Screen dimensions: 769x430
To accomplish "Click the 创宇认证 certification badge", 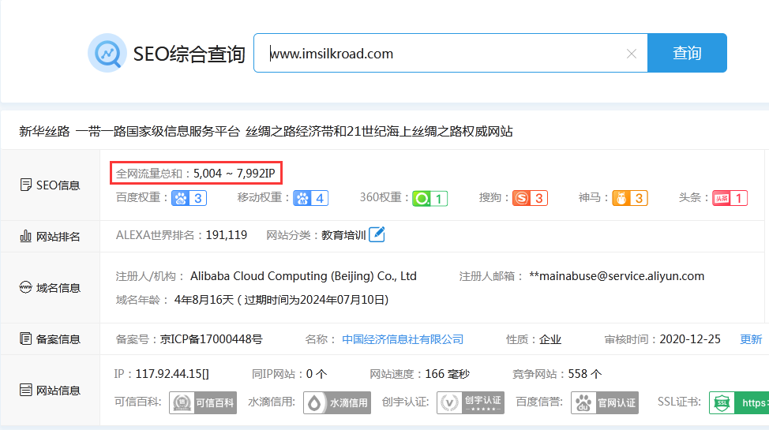I will coord(471,402).
